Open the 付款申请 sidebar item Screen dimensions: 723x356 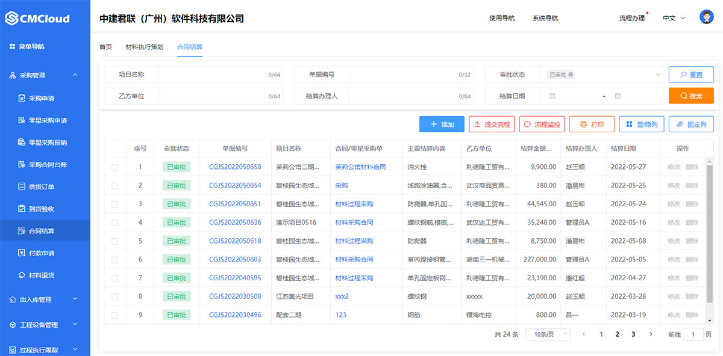[x=42, y=253]
